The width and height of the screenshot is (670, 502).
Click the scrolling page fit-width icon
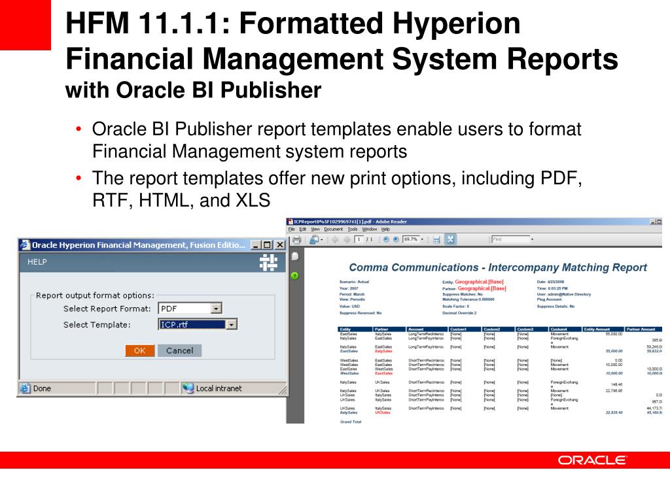(x=436, y=240)
